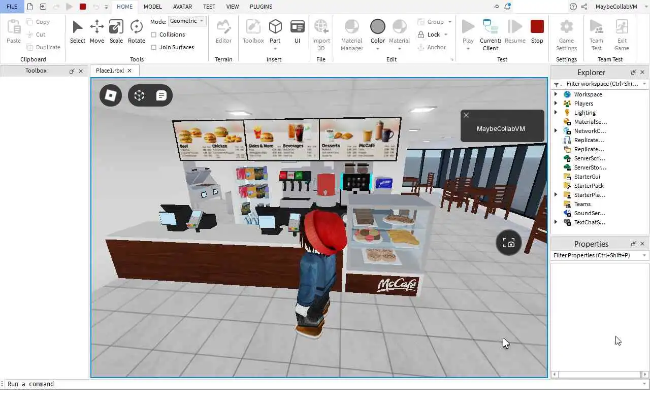
Task: Switch to the MODEL tab
Action: point(153,7)
